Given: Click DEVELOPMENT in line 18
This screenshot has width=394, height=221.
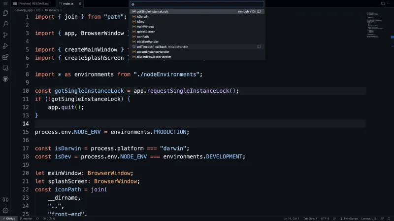Looking at the screenshot, I should [x=224, y=156].
